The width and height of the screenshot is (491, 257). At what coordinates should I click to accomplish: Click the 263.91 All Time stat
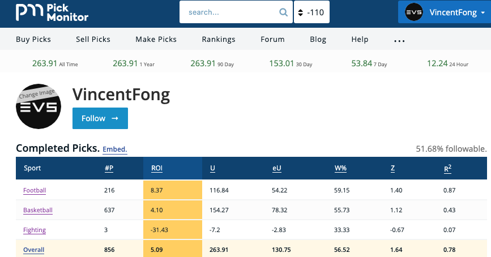[55, 63]
